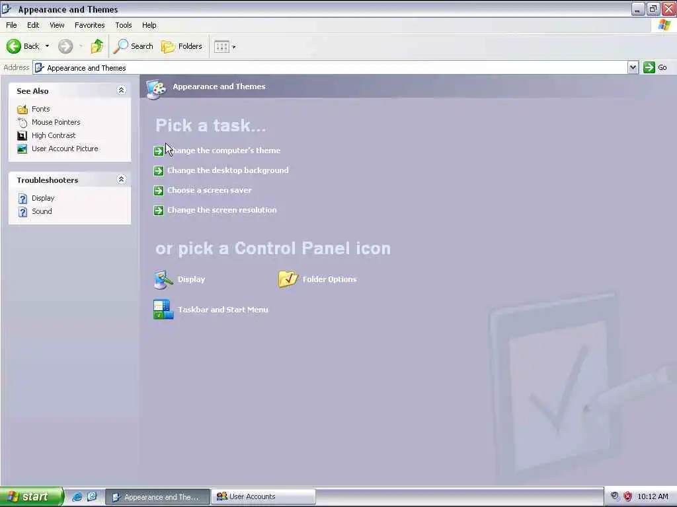Click the system tray clock

(653, 496)
